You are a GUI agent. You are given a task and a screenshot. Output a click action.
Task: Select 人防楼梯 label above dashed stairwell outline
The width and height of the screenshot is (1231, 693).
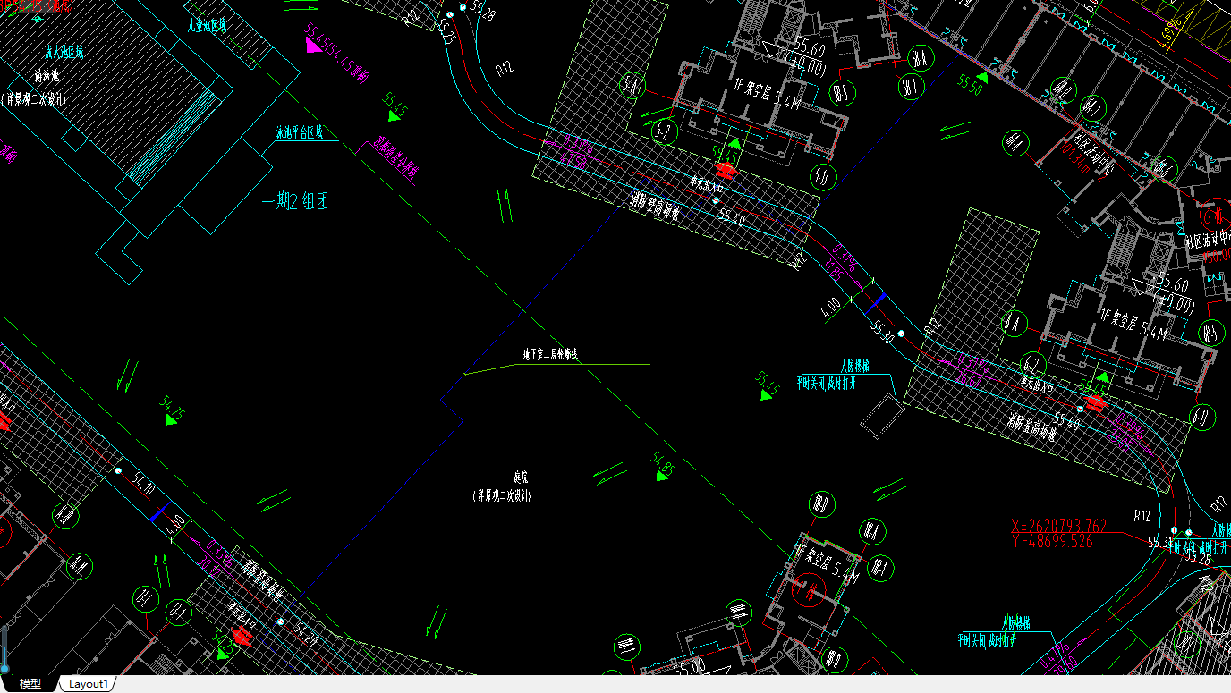[x=855, y=366]
